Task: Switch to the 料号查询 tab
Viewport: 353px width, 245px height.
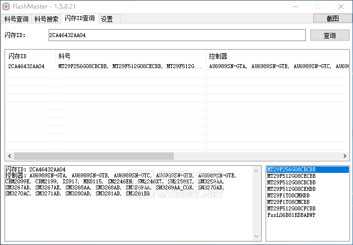Action: [16, 19]
